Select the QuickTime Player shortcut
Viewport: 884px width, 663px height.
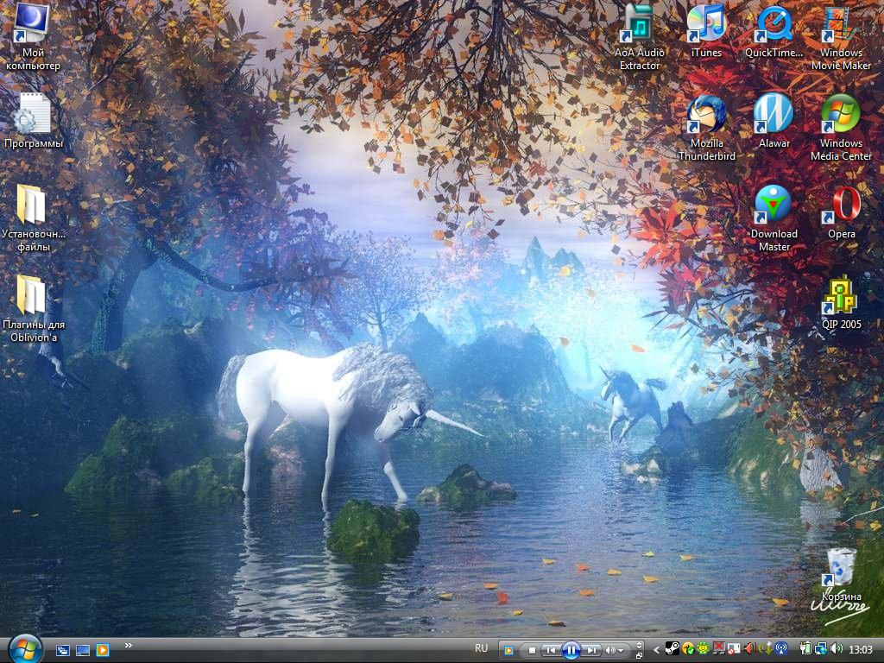773,31
